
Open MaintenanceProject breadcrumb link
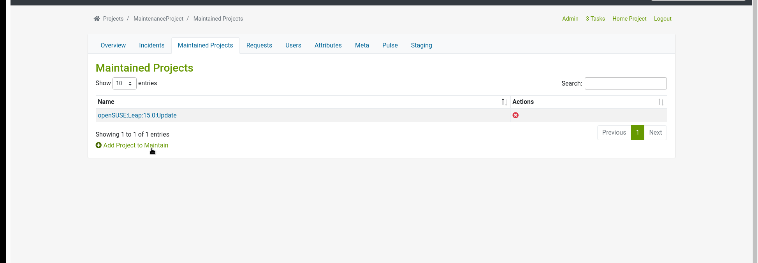pos(158,19)
